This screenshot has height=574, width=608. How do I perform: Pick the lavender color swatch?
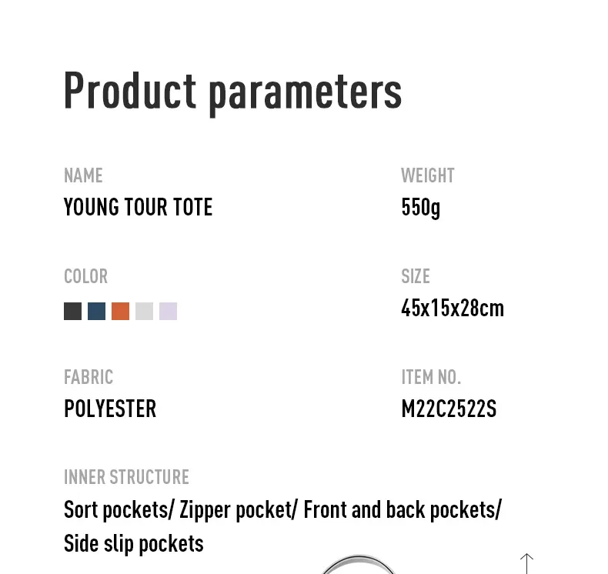(169, 311)
